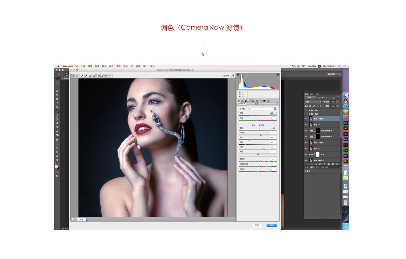Select the Type tool in Photoshop toolbar
This screenshot has width=406, height=259.
pyautogui.click(x=57, y=144)
